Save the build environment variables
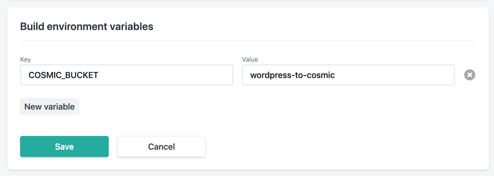Screen dimensions: 494x176 click(64, 147)
